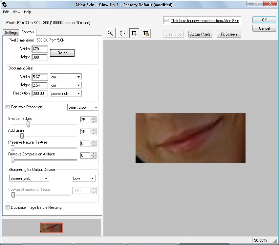This screenshot has width=279, height=245.
Task: Activate the Crop tool
Action: tap(134, 33)
